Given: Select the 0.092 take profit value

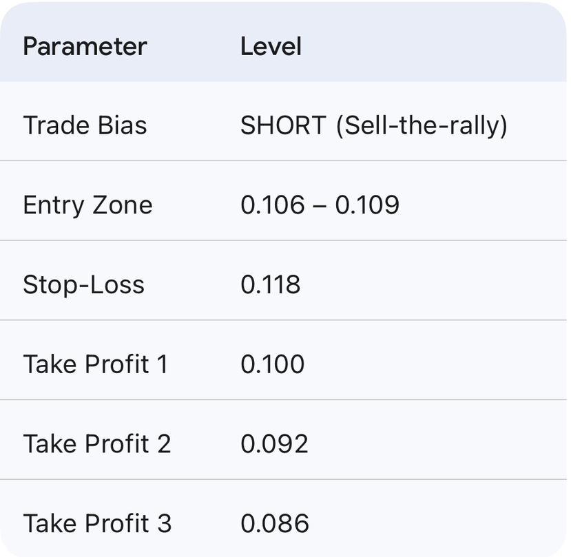Looking at the screenshot, I should pyautogui.click(x=274, y=444).
